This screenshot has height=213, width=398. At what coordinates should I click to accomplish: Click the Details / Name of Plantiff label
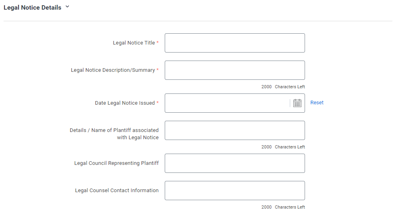pos(114,134)
